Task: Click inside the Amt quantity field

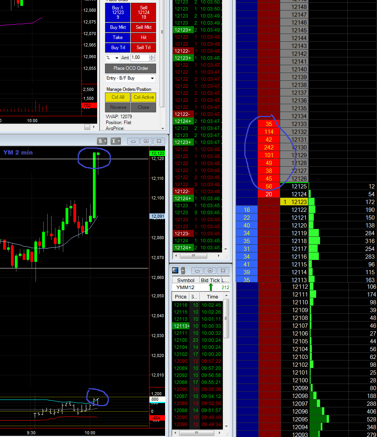Action: (140, 58)
